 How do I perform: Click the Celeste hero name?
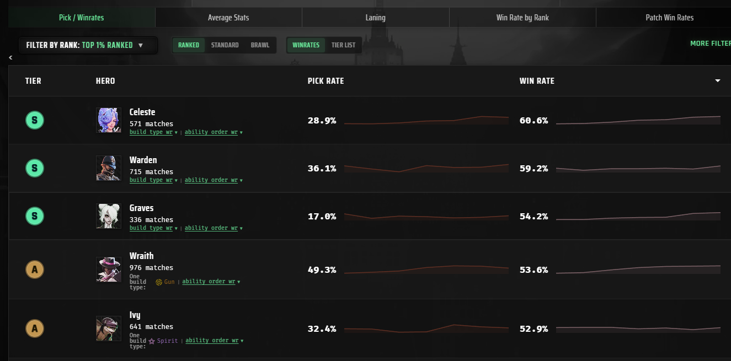(x=142, y=112)
